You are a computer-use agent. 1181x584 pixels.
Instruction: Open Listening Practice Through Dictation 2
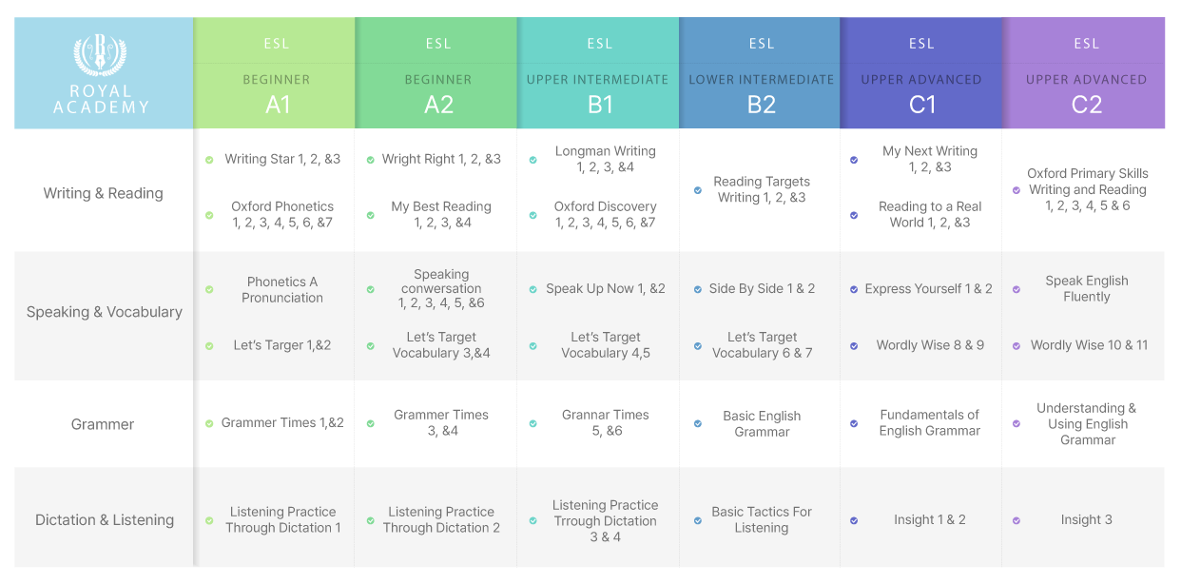441,519
